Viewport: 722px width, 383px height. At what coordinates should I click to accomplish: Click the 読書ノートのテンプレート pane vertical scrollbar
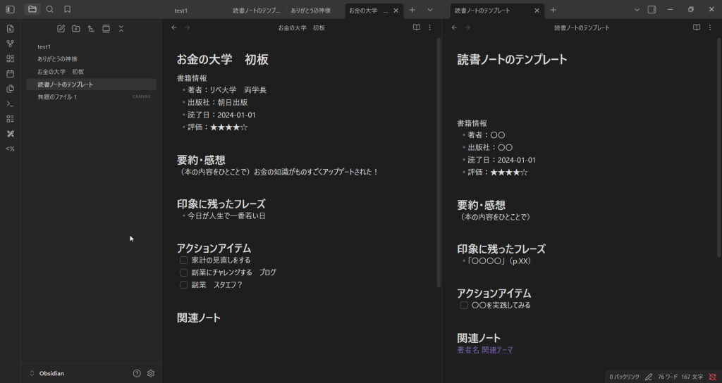[x=718, y=146]
